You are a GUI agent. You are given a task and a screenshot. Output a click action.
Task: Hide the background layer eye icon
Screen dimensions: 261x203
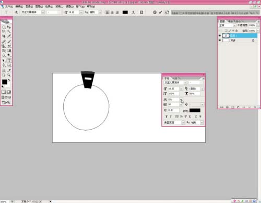click(x=220, y=40)
